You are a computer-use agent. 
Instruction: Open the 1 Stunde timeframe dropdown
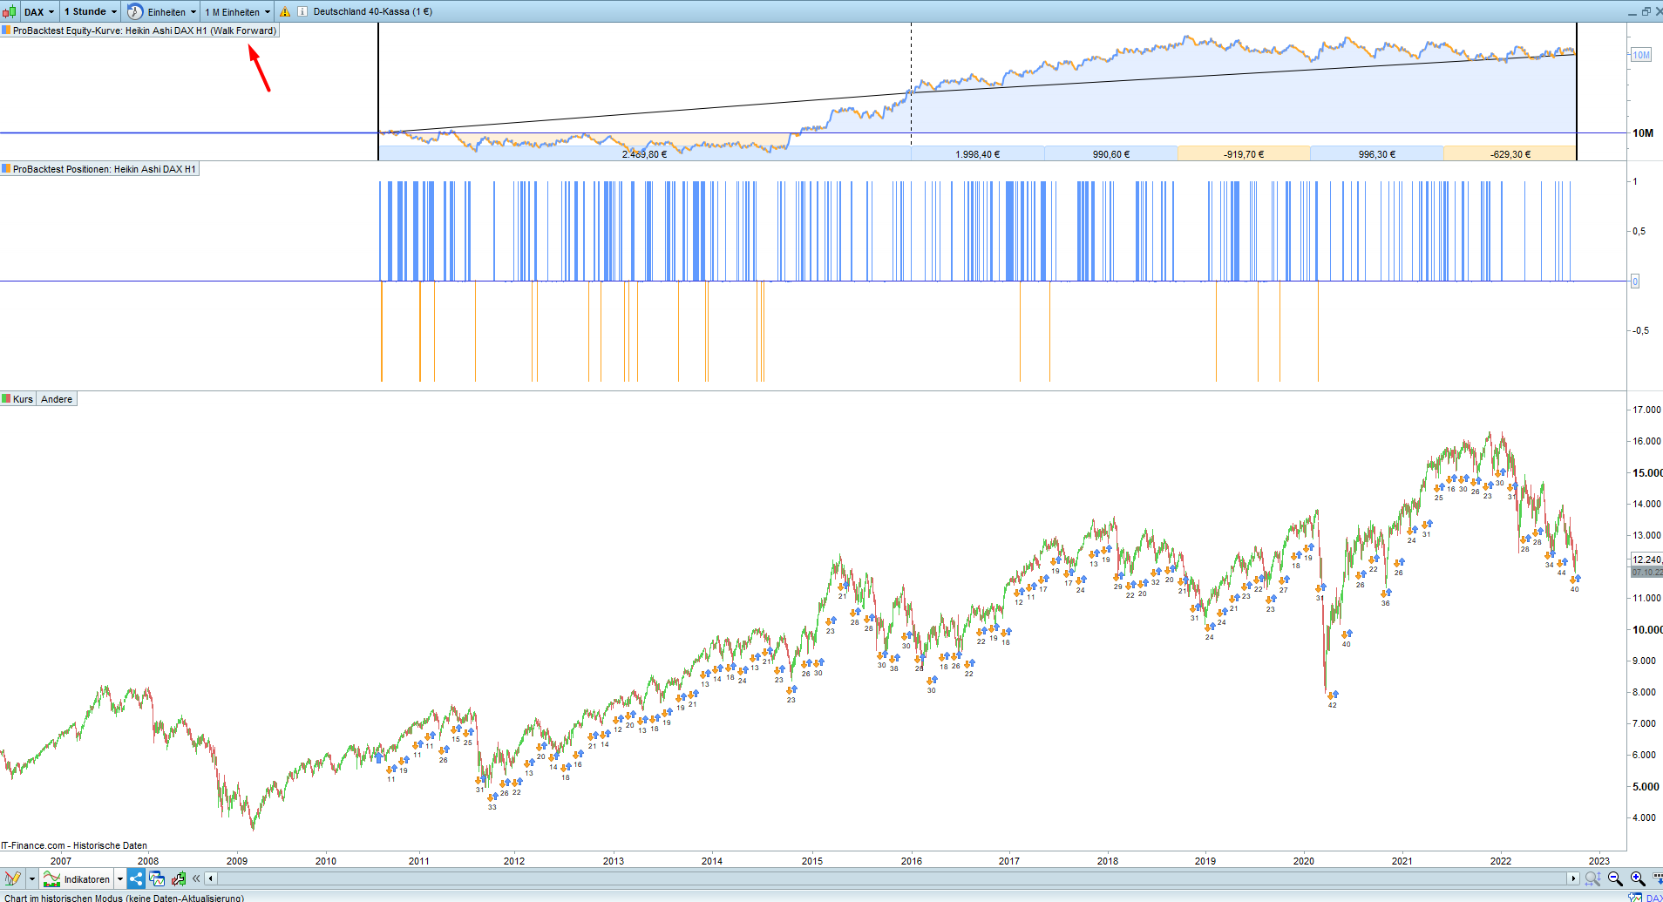click(91, 12)
